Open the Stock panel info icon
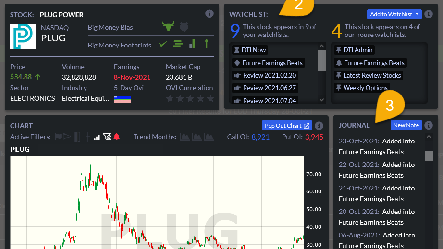The width and height of the screenshot is (443, 249). point(209,13)
